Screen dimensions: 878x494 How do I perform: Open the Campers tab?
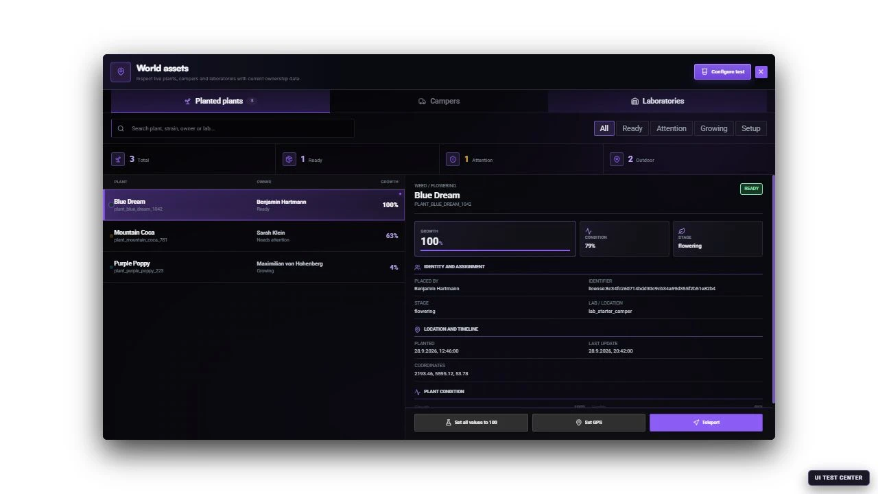[439, 101]
